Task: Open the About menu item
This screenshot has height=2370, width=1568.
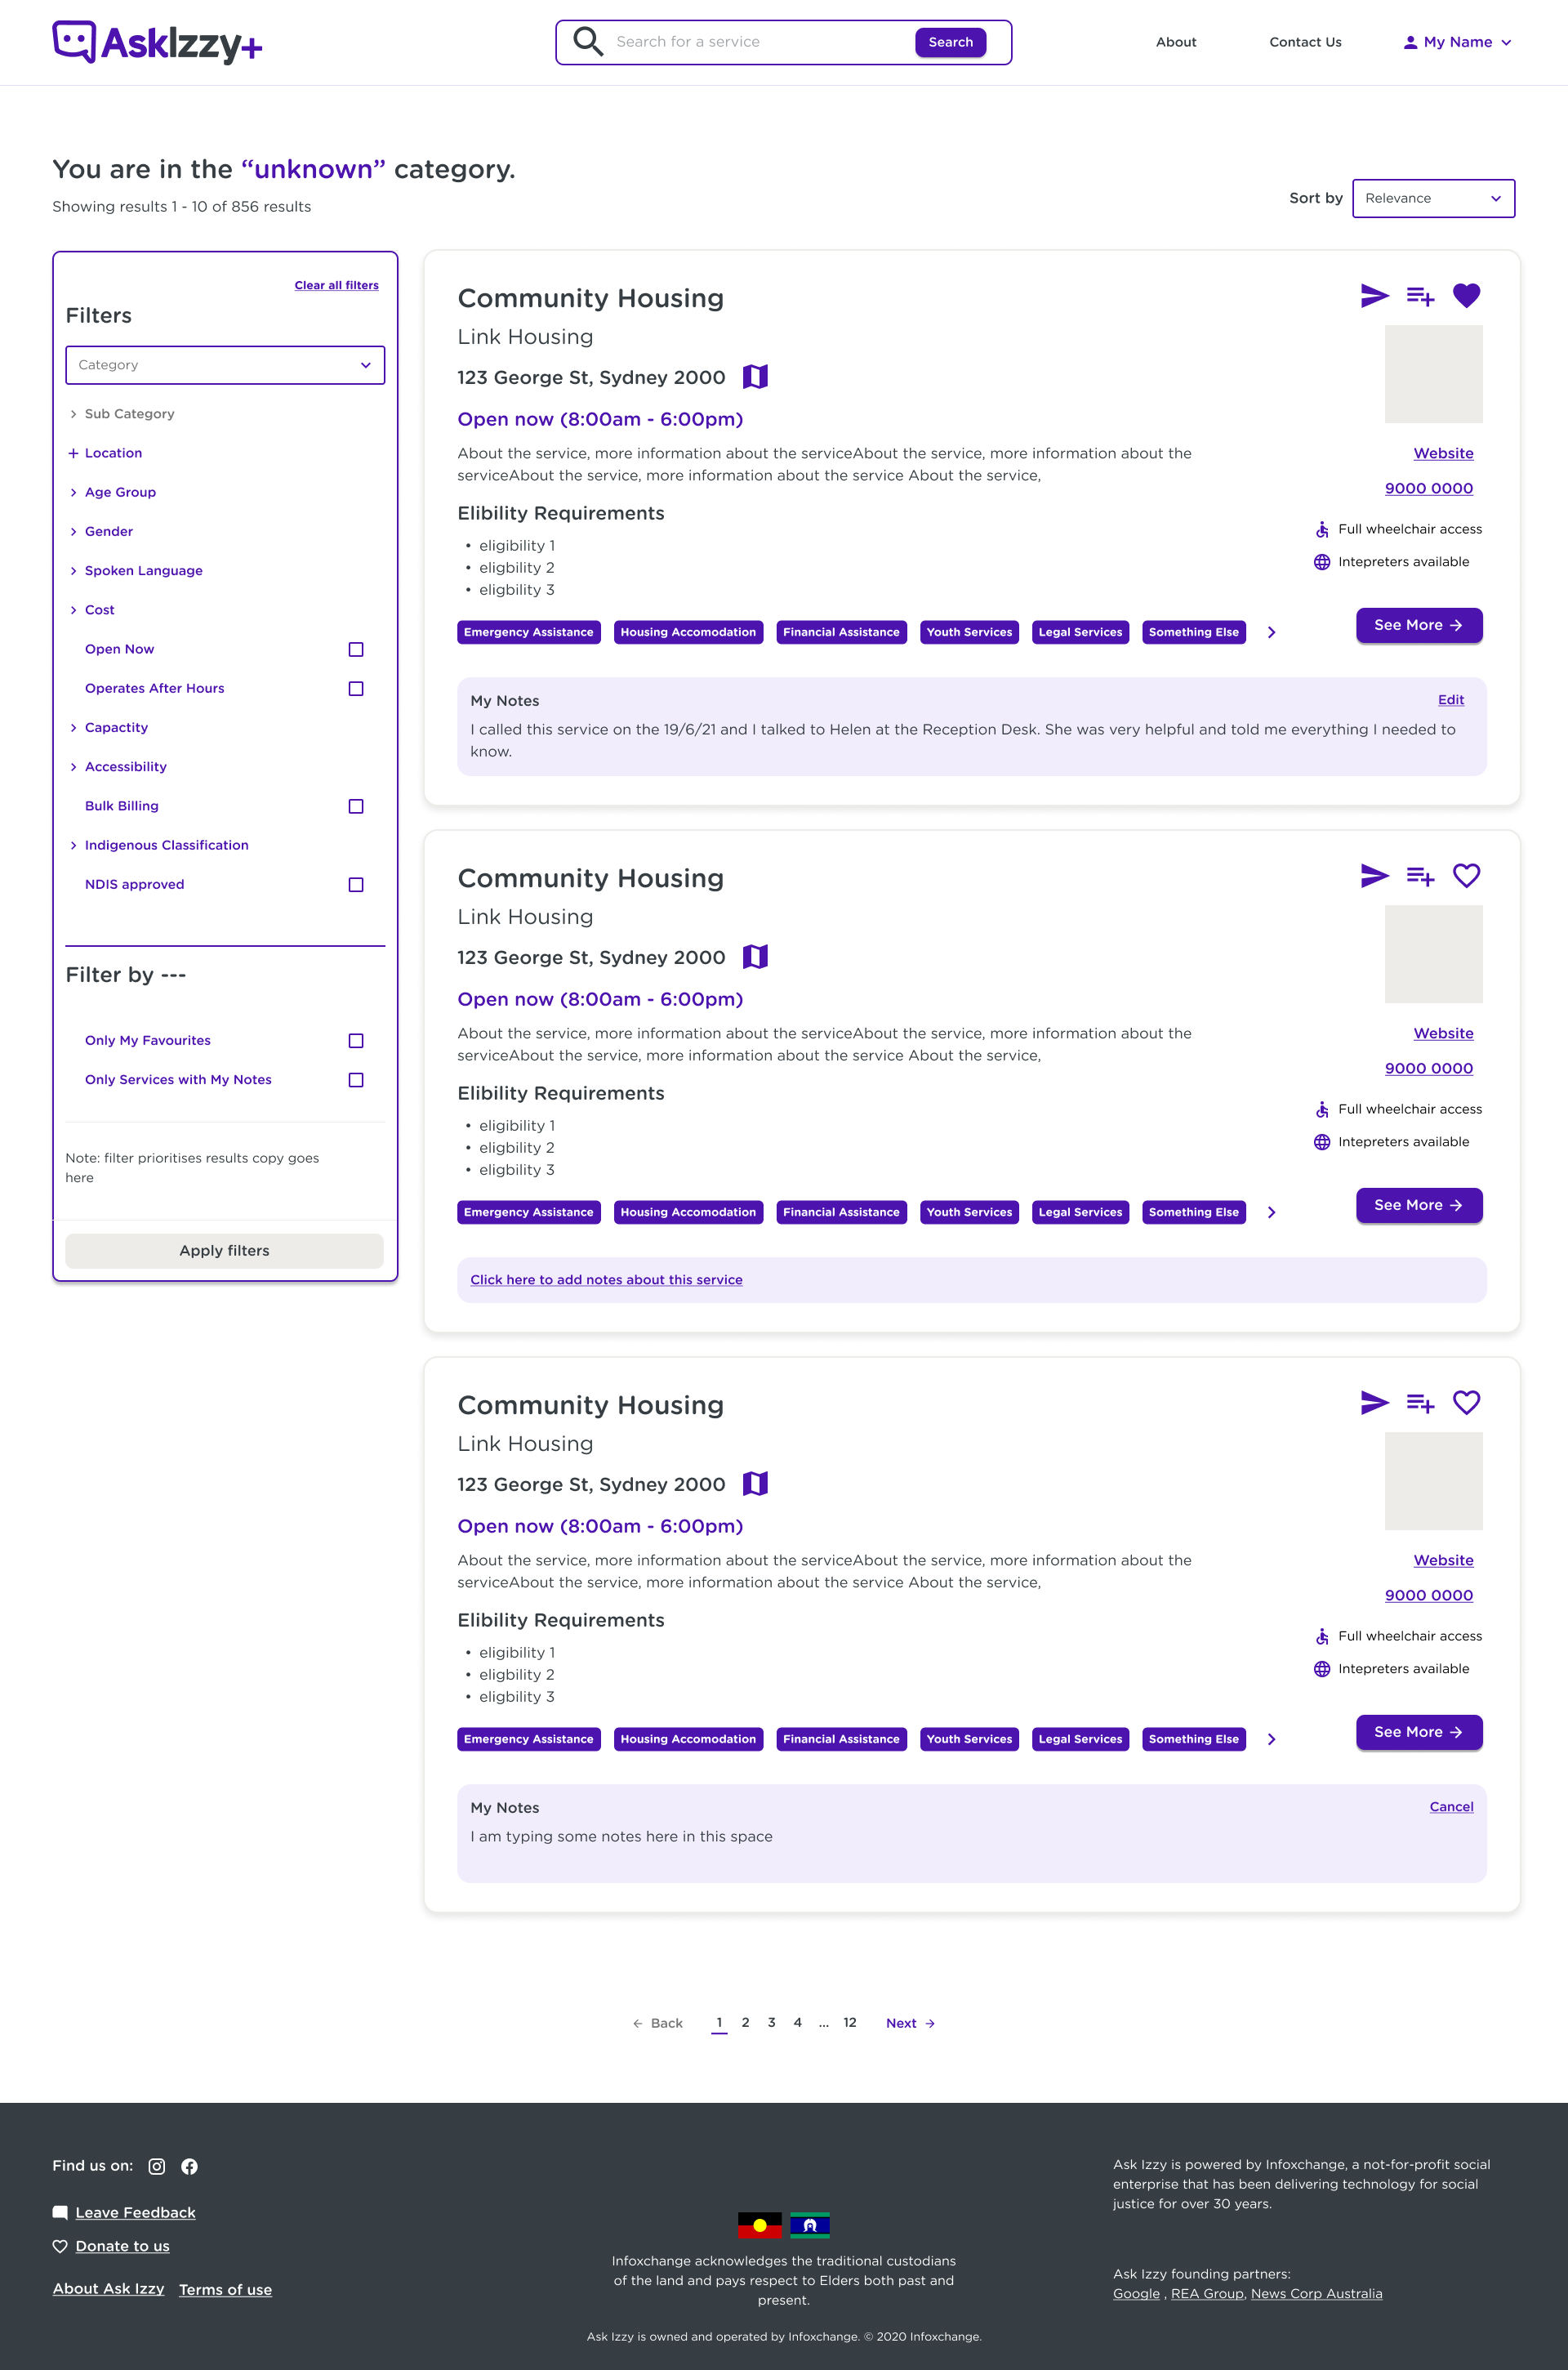Action: coord(1175,42)
